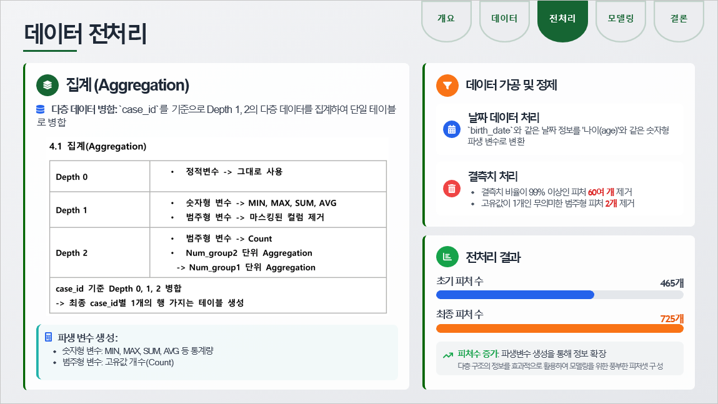Click the orange 최종 피처 수 progress bar
Viewport: 718px width, 404px height.
click(x=559, y=329)
